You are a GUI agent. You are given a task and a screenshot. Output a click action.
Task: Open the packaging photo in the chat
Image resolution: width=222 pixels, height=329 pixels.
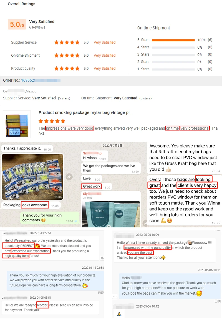tap(32, 177)
